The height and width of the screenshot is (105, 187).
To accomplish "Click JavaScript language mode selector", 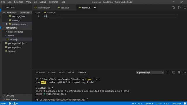I will tap(176, 104).
